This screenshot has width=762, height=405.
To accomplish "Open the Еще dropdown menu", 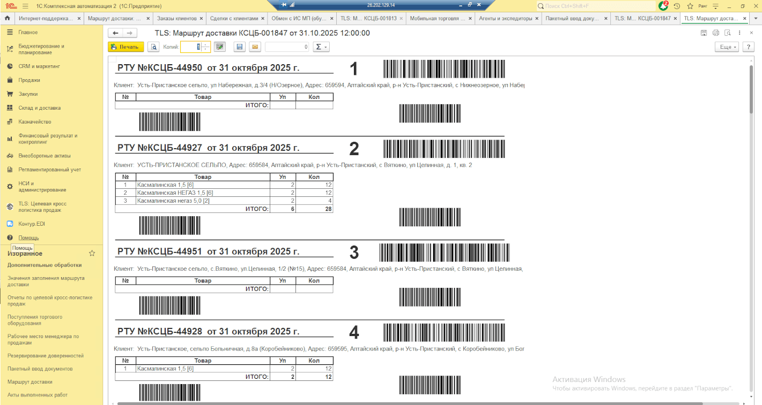I will coord(727,47).
